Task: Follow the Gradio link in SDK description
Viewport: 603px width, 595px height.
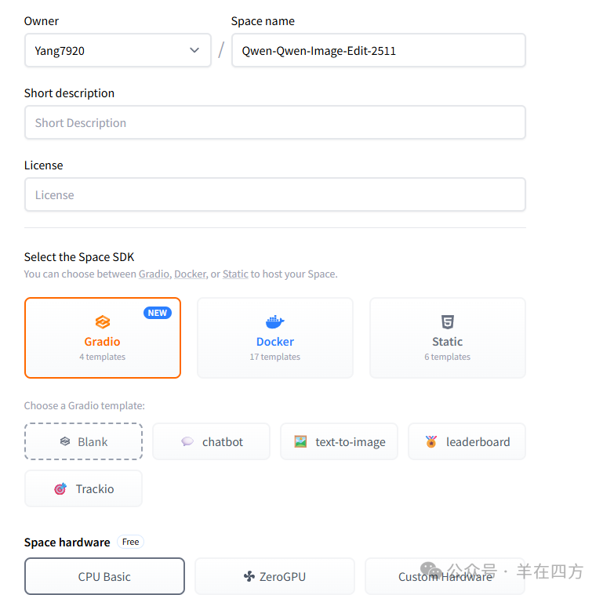Action: (154, 274)
